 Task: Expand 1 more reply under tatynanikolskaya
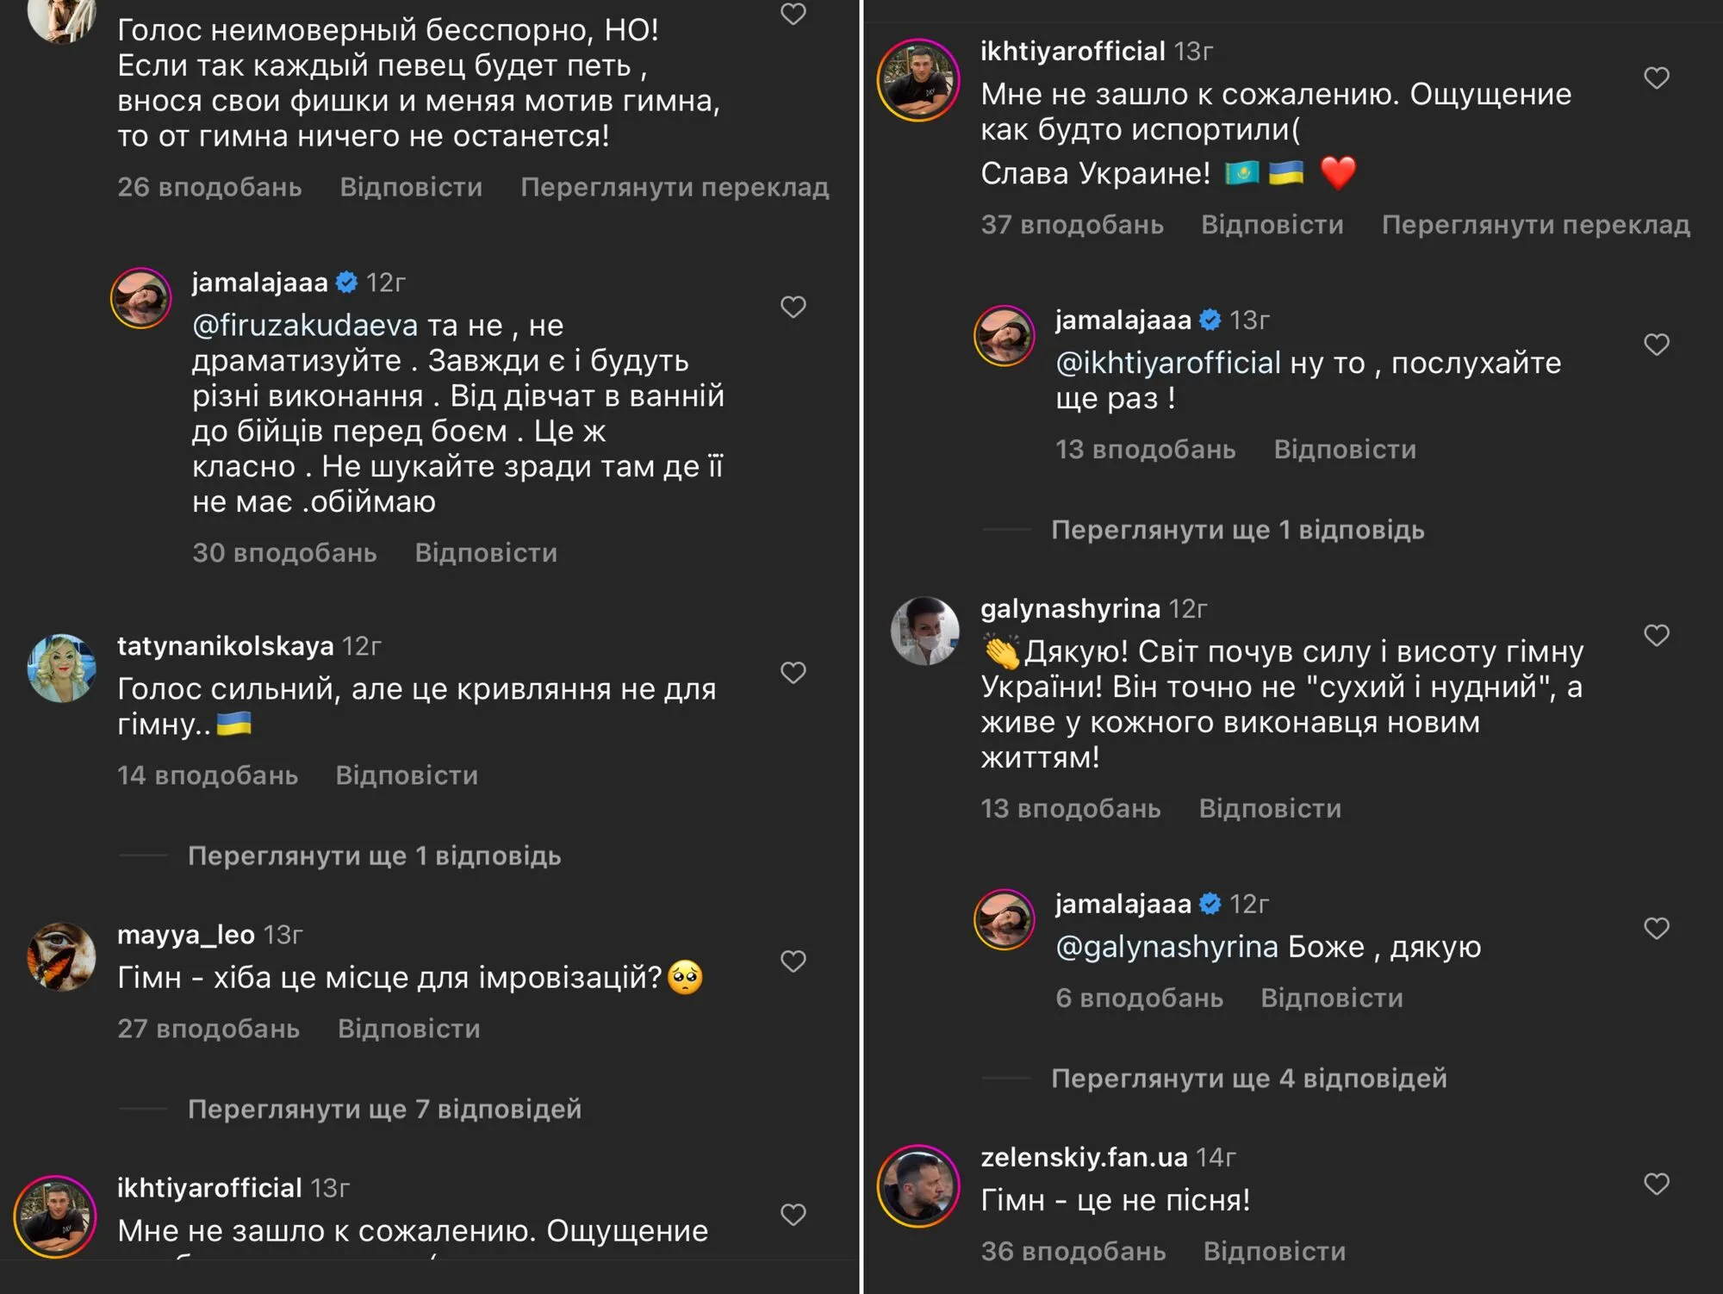(x=374, y=855)
